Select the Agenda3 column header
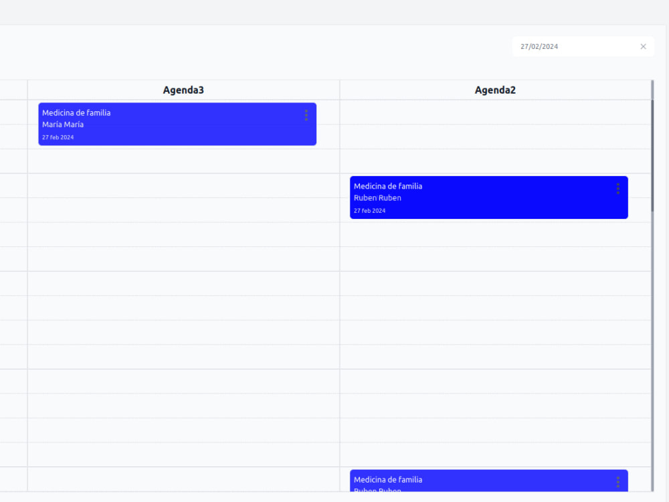This screenshot has width=669, height=502. click(183, 90)
